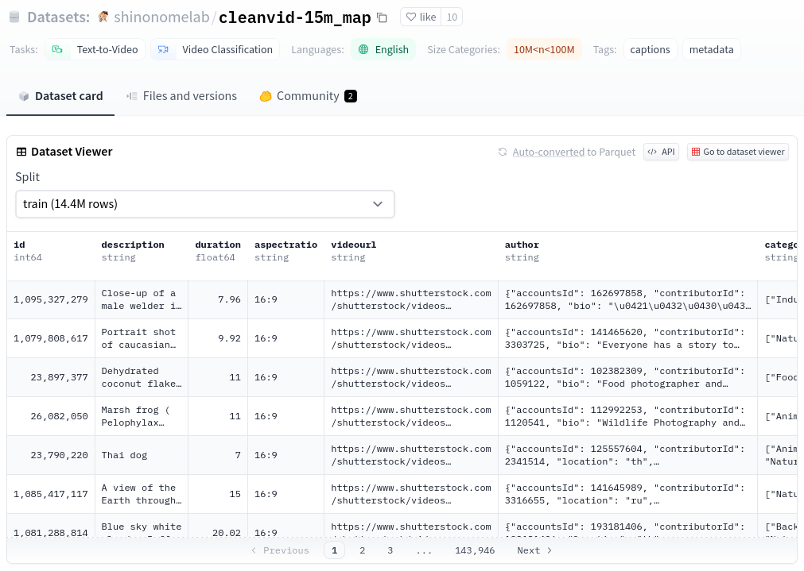The height and width of the screenshot is (571, 804).
Task: Click the author cell with accountsId 162697858
Action: point(627,299)
